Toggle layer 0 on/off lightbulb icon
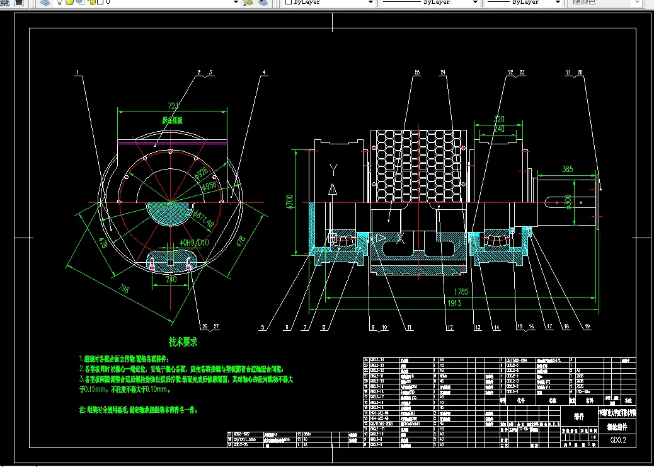 pos(60,2)
